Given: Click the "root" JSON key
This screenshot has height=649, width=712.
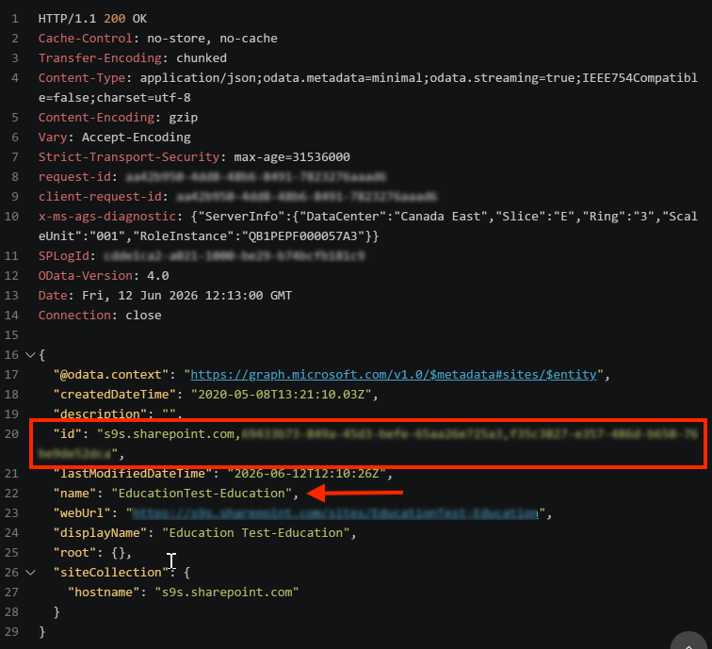Looking at the screenshot, I should pos(75,553).
